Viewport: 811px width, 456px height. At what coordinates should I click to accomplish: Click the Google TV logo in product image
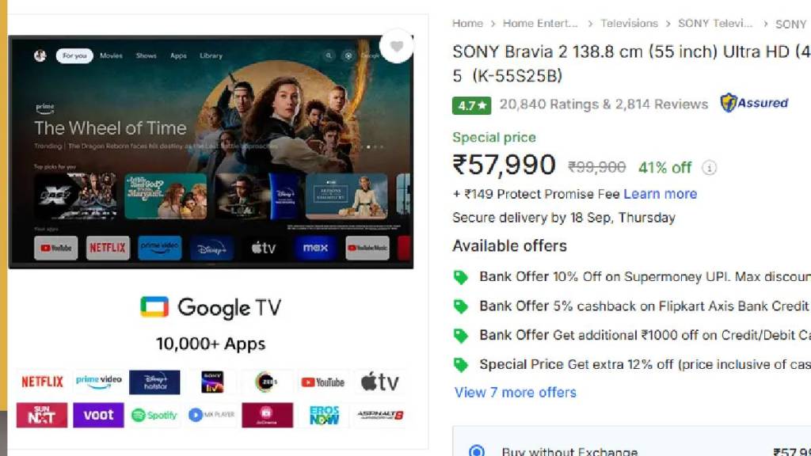[211, 308]
